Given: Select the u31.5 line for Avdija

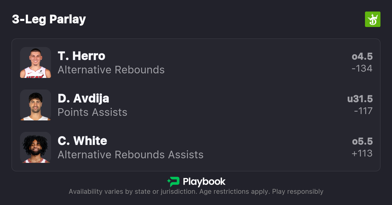Looking at the screenshot, I should coord(360,99).
